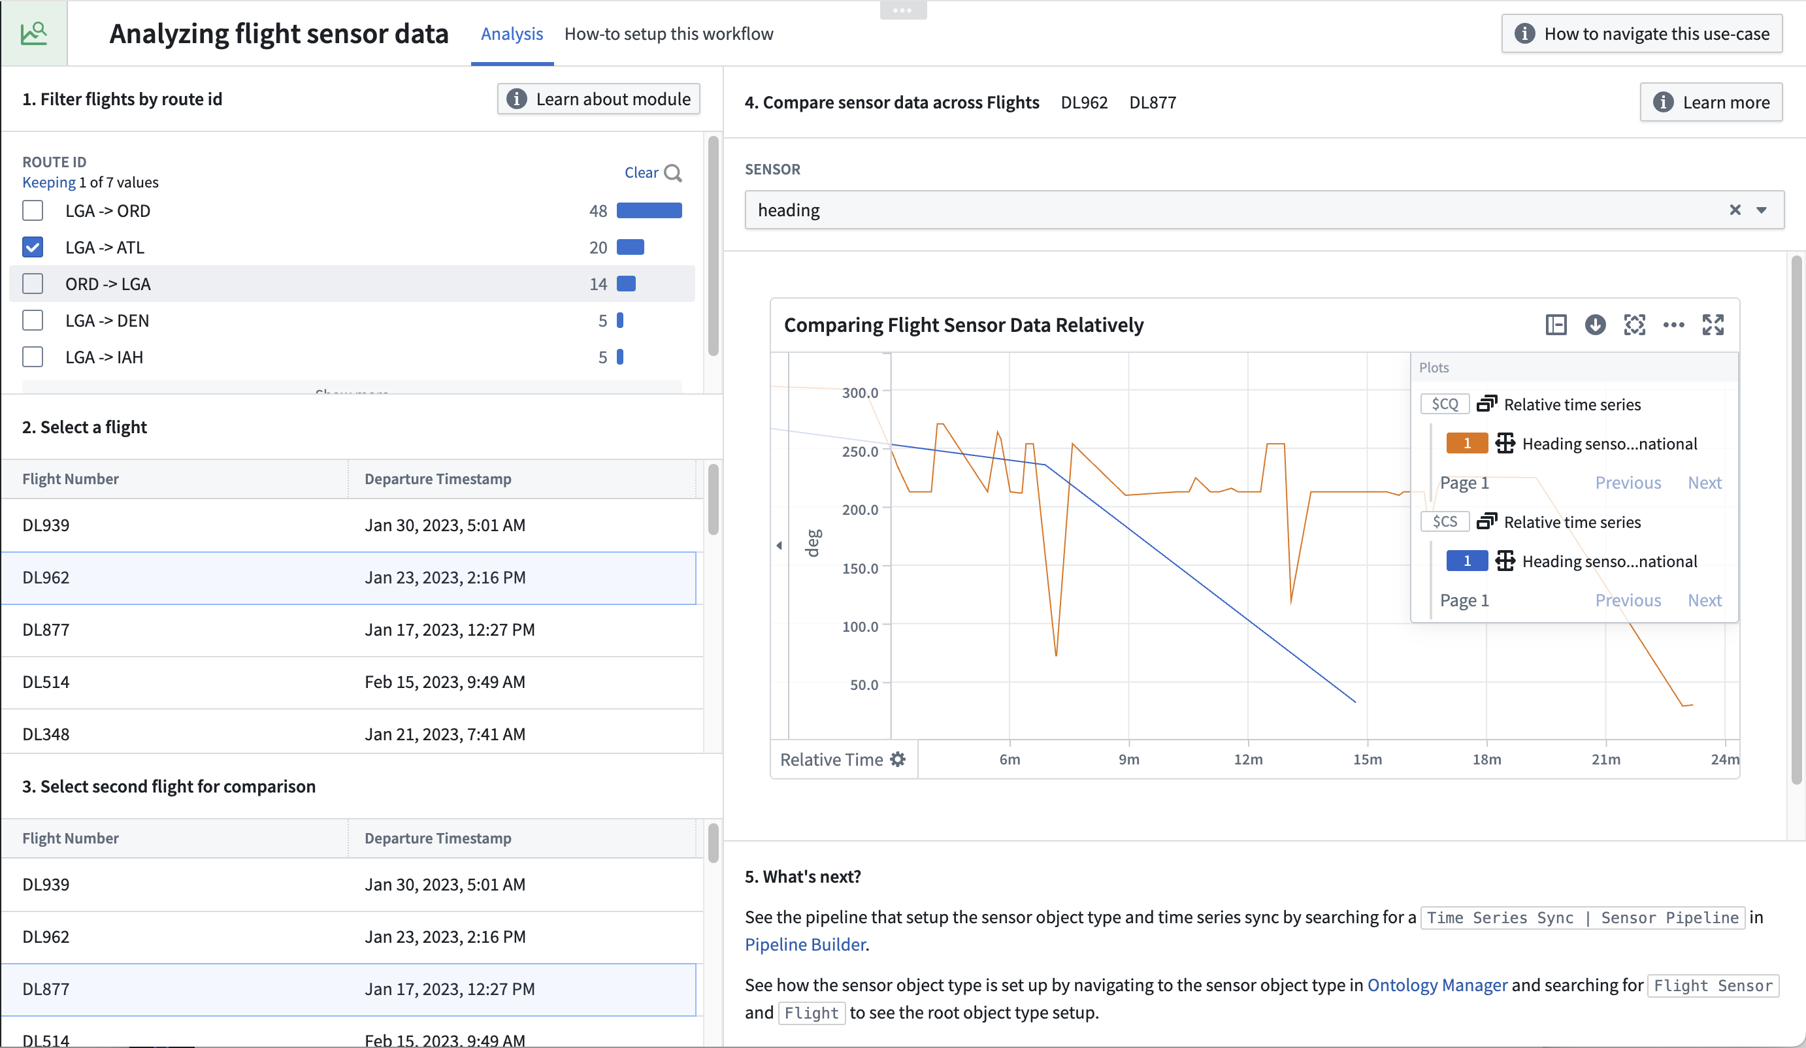Click Flight Number header in Select a flight

70,479
